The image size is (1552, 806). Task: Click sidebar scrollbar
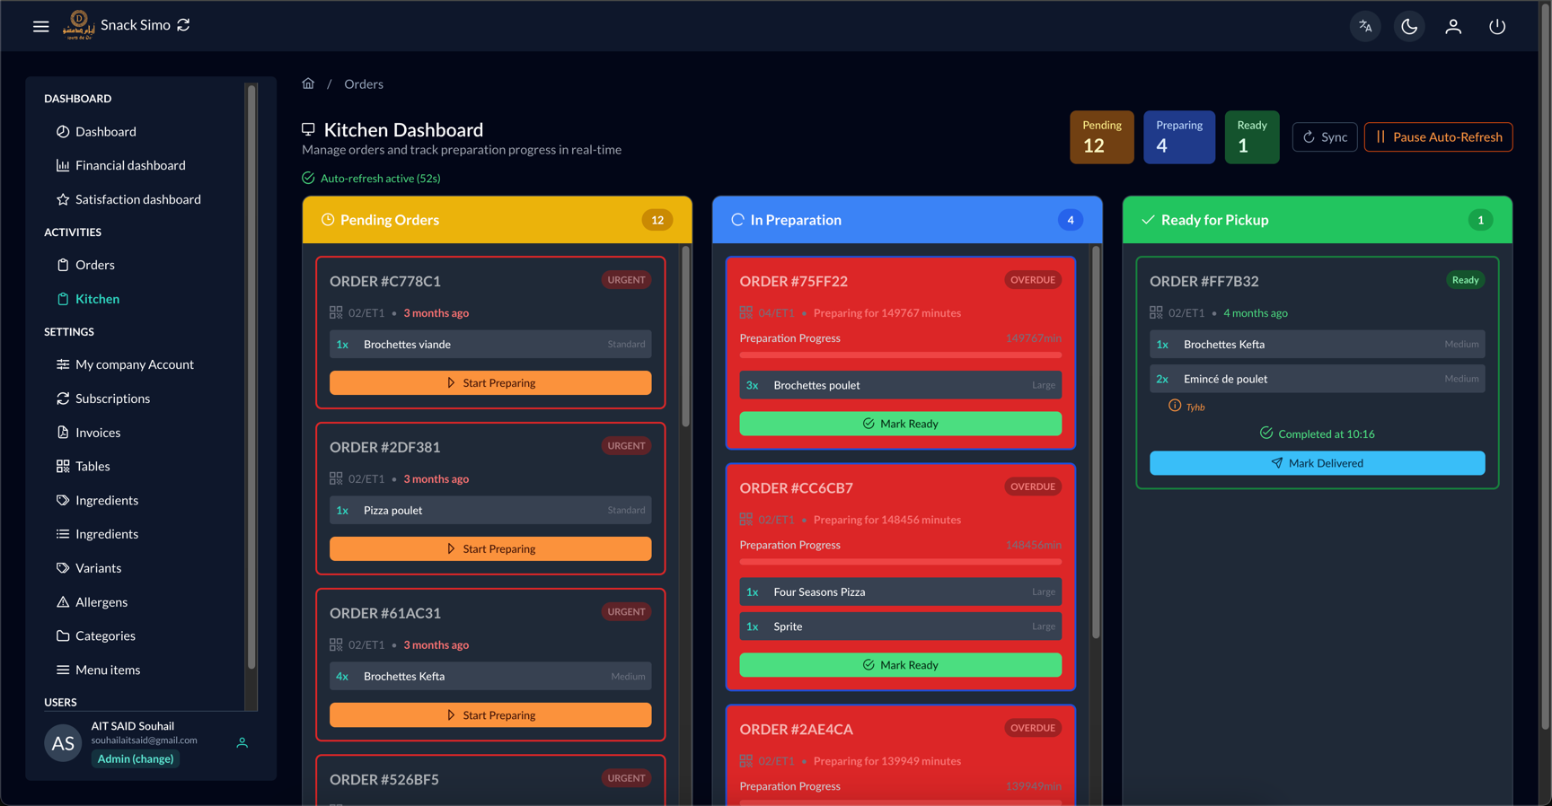point(251,377)
